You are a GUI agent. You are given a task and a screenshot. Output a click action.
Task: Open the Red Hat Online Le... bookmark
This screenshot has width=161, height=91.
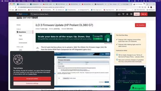coord(34,10)
